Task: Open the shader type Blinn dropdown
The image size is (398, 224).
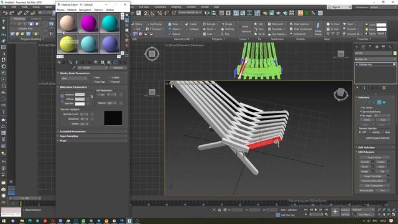Action: point(74,78)
